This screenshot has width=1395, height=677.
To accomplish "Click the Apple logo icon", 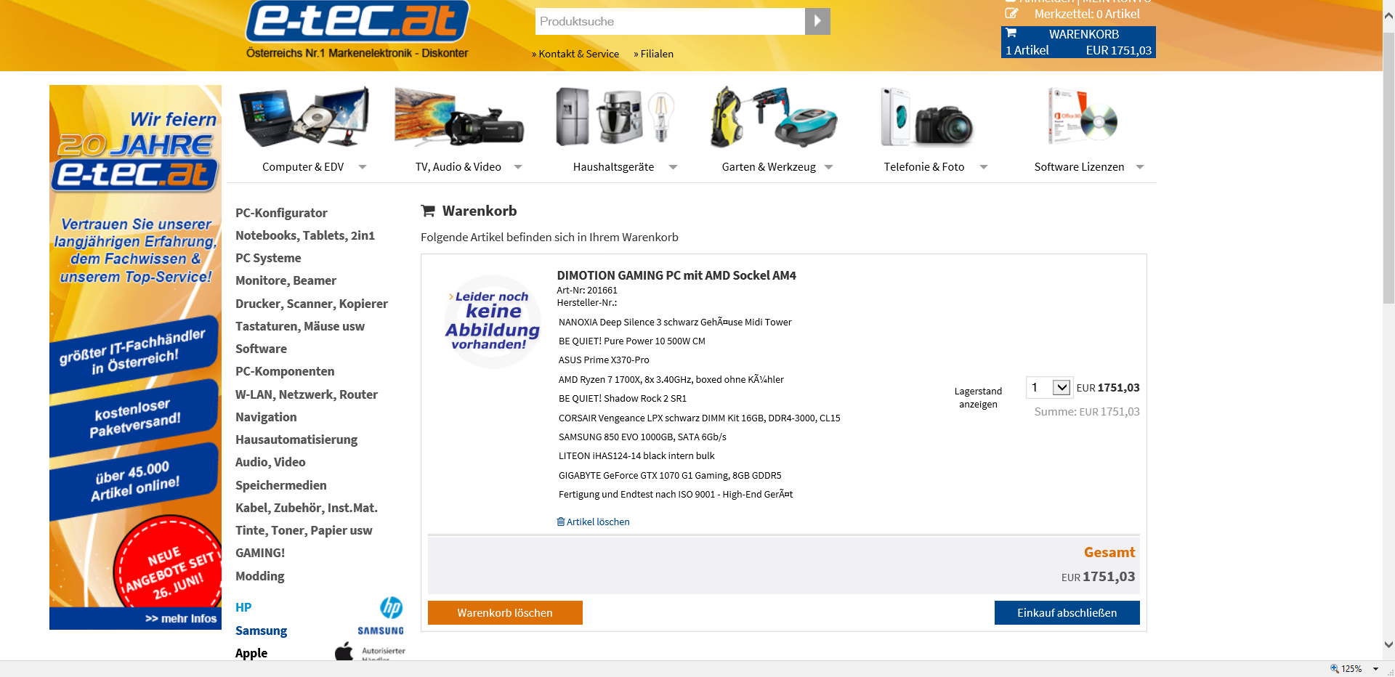I will pyautogui.click(x=344, y=651).
